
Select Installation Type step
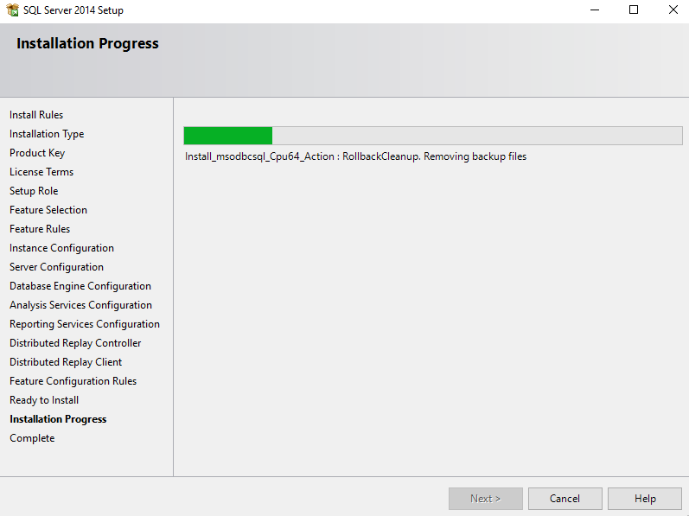click(x=47, y=134)
